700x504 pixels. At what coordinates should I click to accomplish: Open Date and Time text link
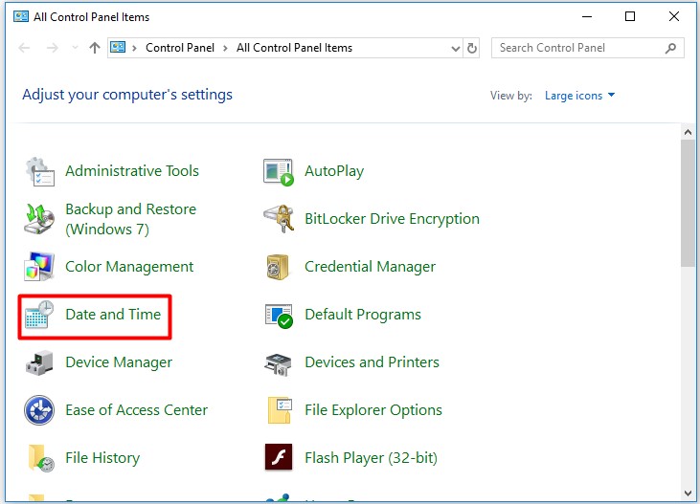[x=113, y=315]
